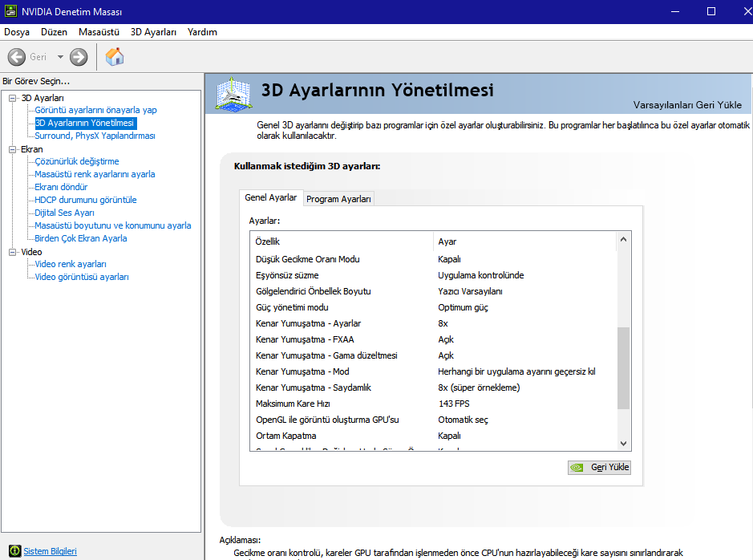Open Çözünürlük değiştirme

(x=76, y=161)
